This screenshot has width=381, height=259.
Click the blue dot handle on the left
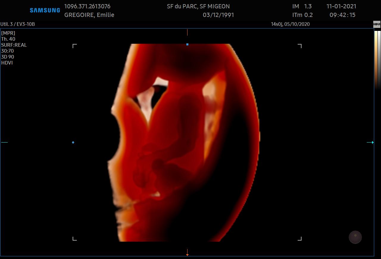[x=73, y=143]
